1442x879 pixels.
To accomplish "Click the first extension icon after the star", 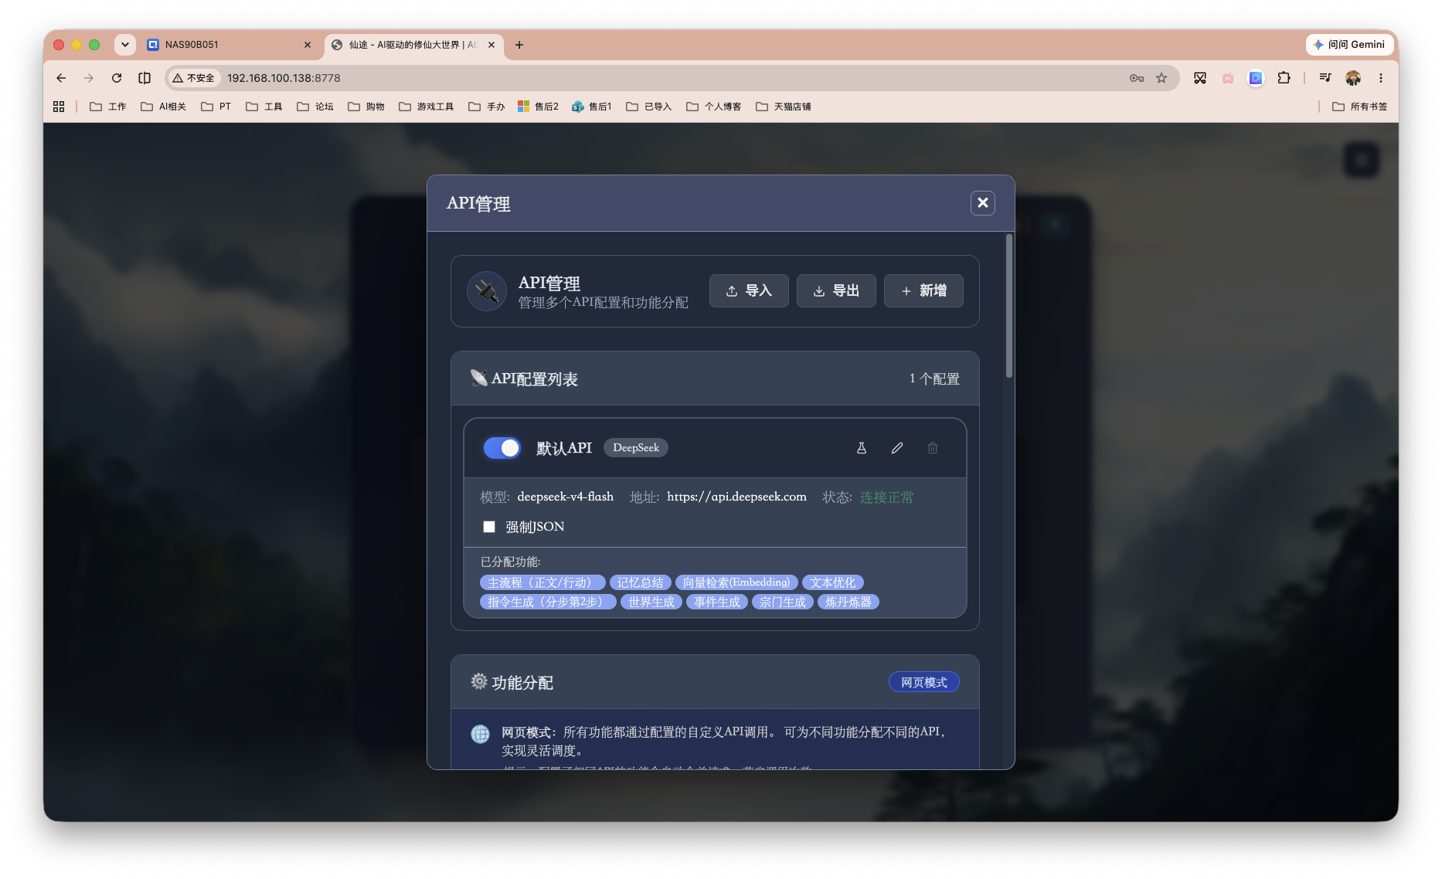I will 1199,78.
